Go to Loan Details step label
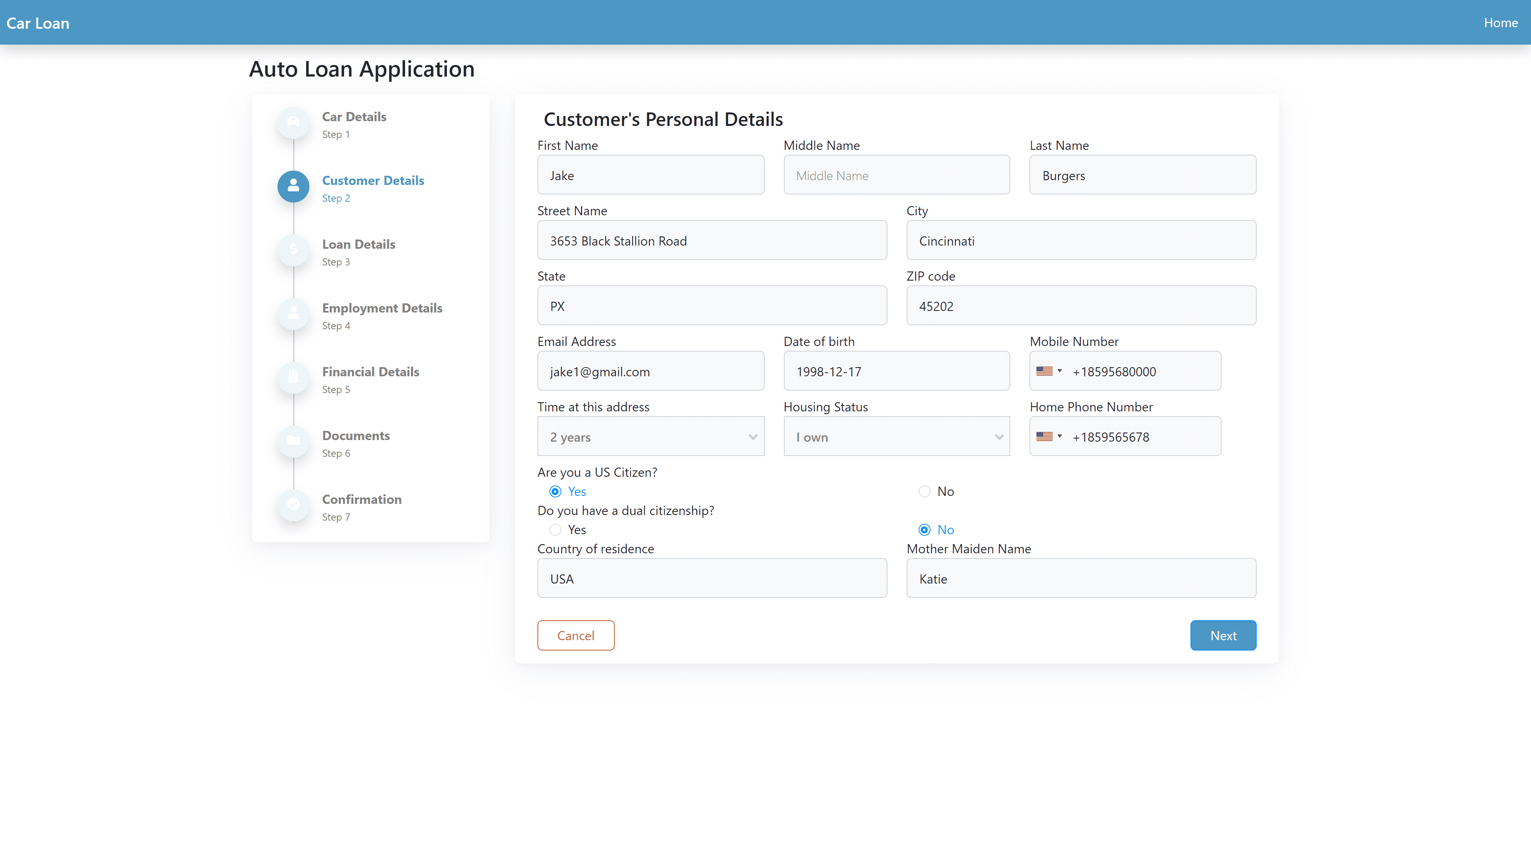Screen dimensions: 1531x861 (x=358, y=244)
